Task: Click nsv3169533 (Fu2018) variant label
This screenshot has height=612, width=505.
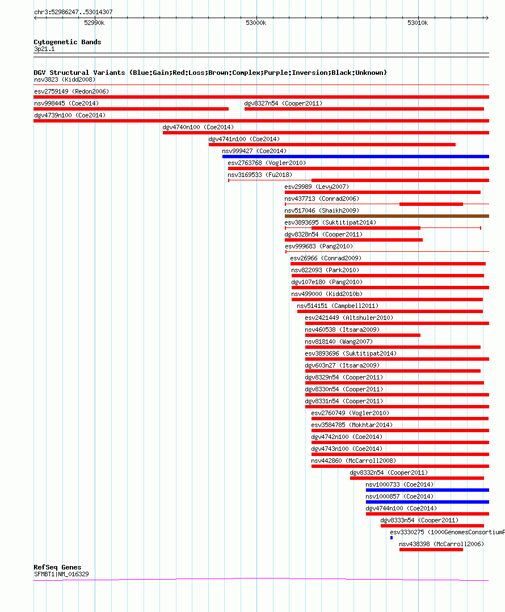Action: click(x=260, y=175)
